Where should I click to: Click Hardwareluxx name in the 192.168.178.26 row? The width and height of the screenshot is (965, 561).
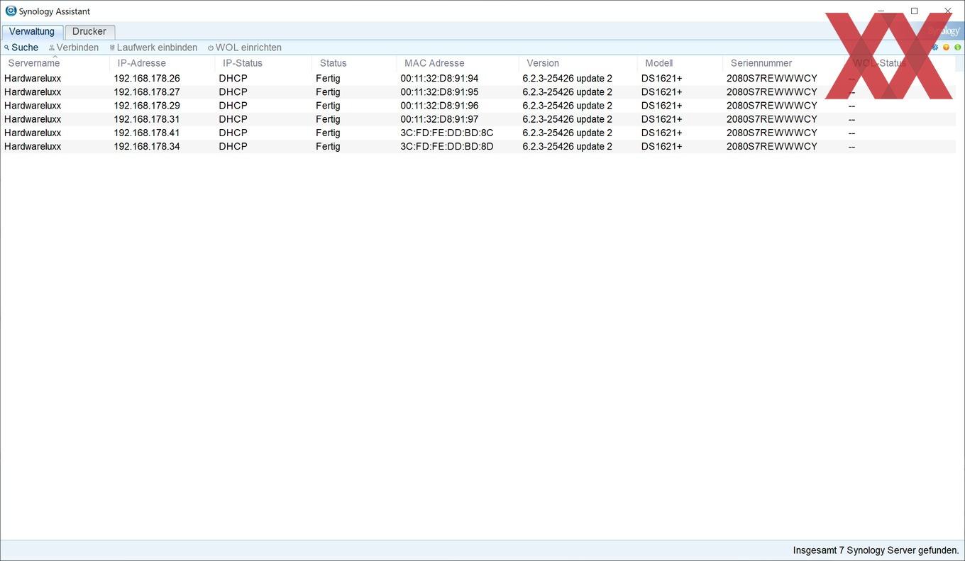tap(33, 79)
